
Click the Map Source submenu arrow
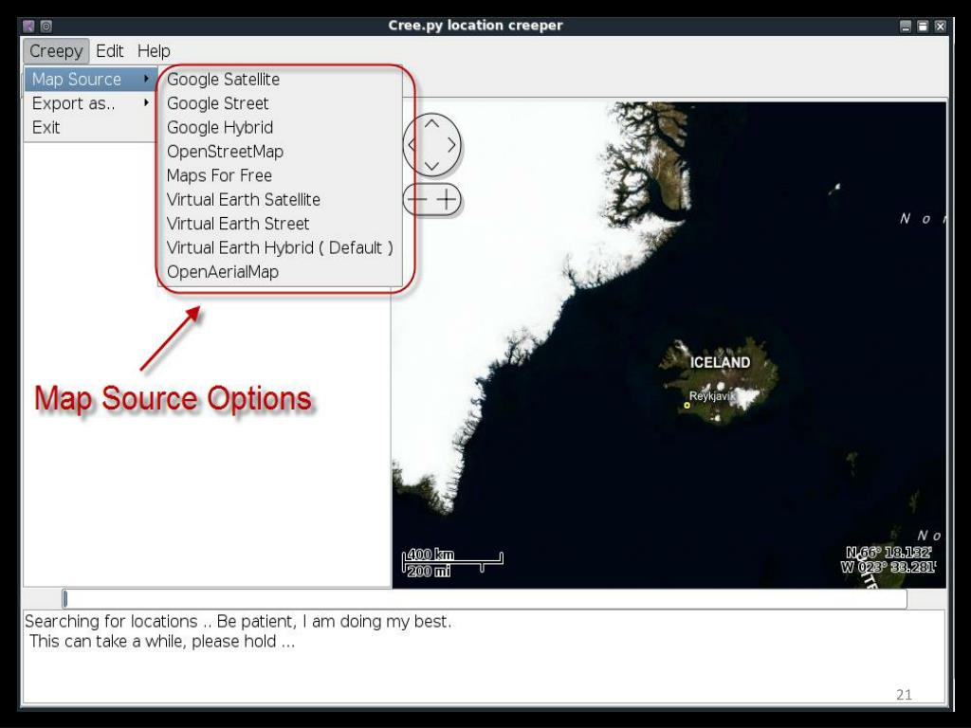coord(146,79)
